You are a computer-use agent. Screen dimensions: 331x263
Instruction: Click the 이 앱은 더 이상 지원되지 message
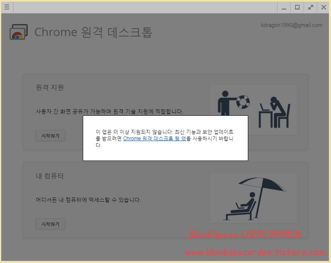click(164, 139)
